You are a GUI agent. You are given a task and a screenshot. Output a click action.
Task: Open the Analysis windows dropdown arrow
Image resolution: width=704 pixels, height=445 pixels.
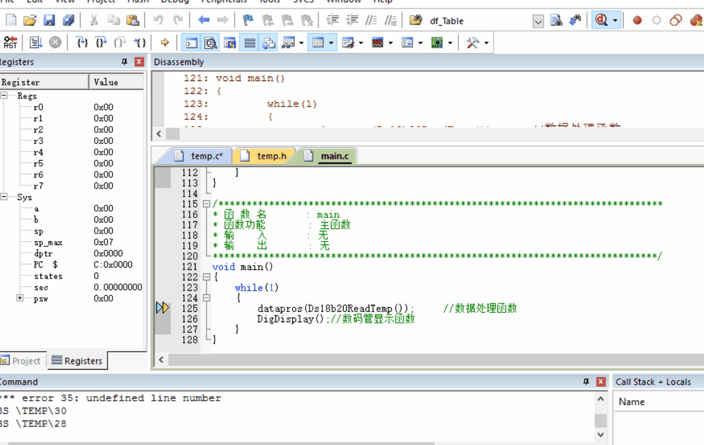[x=391, y=43]
